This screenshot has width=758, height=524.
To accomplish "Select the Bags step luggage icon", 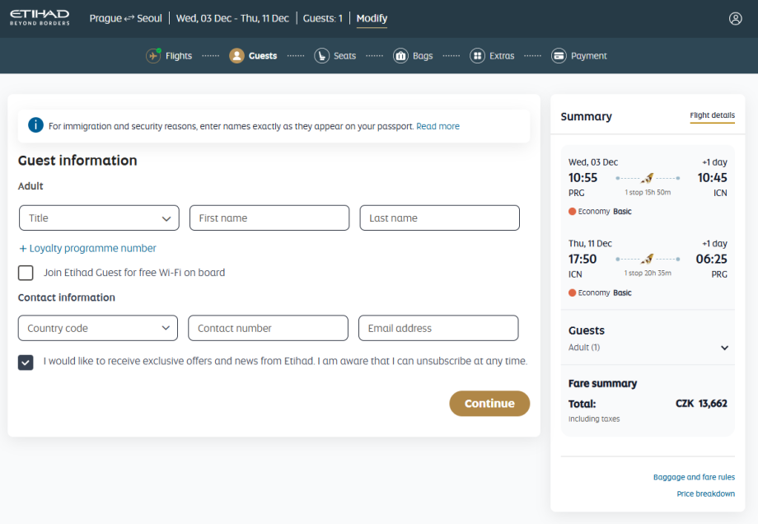I will coord(400,56).
